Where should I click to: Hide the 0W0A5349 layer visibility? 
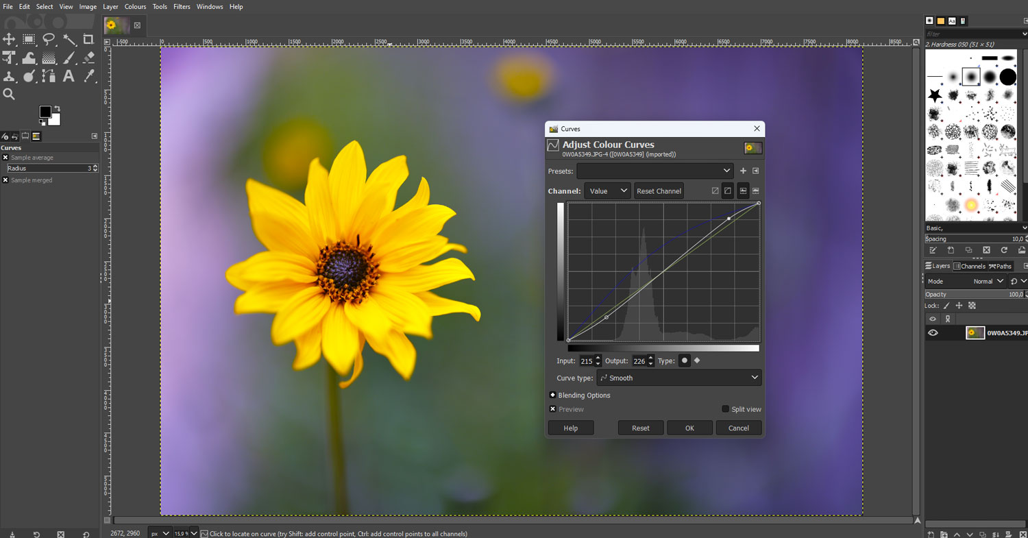(933, 332)
